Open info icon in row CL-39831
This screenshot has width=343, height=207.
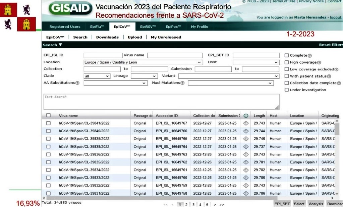click(246, 193)
